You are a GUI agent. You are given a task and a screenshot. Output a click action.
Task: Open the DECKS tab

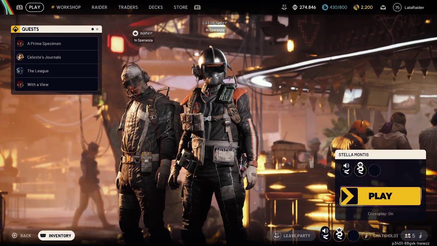coord(156,7)
